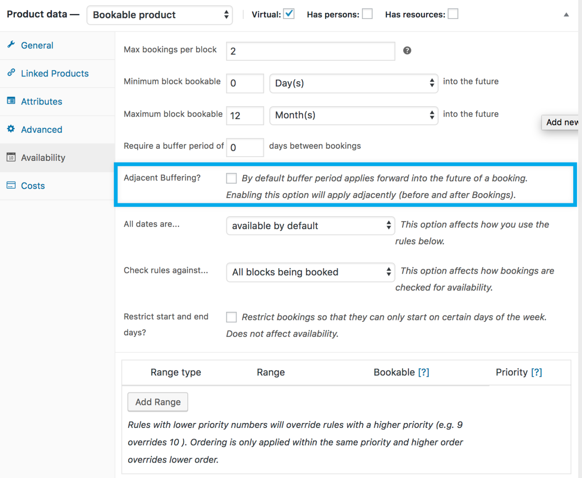
Task: Check the Has resources box
Action: tap(453, 14)
